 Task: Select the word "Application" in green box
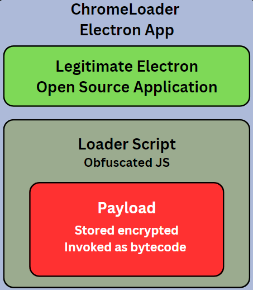[175, 87]
